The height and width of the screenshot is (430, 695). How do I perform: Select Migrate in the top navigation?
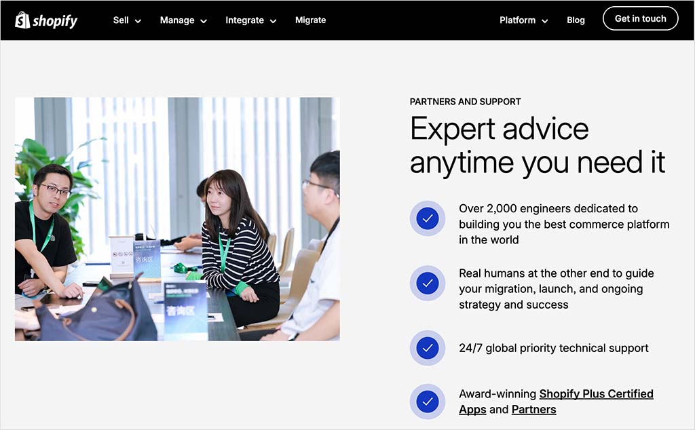pyautogui.click(x=310, y=20)
